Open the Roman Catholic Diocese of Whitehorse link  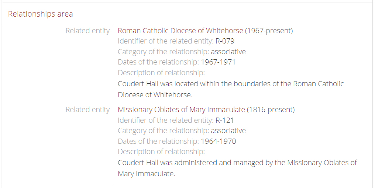(180, 31)
